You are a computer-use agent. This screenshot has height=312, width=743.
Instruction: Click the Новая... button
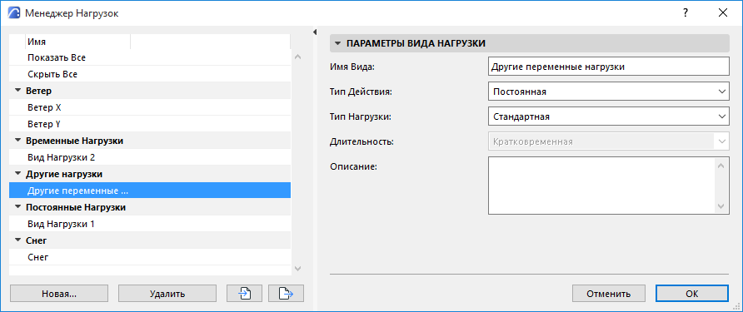pyautogui.click(x=59, y=294)
